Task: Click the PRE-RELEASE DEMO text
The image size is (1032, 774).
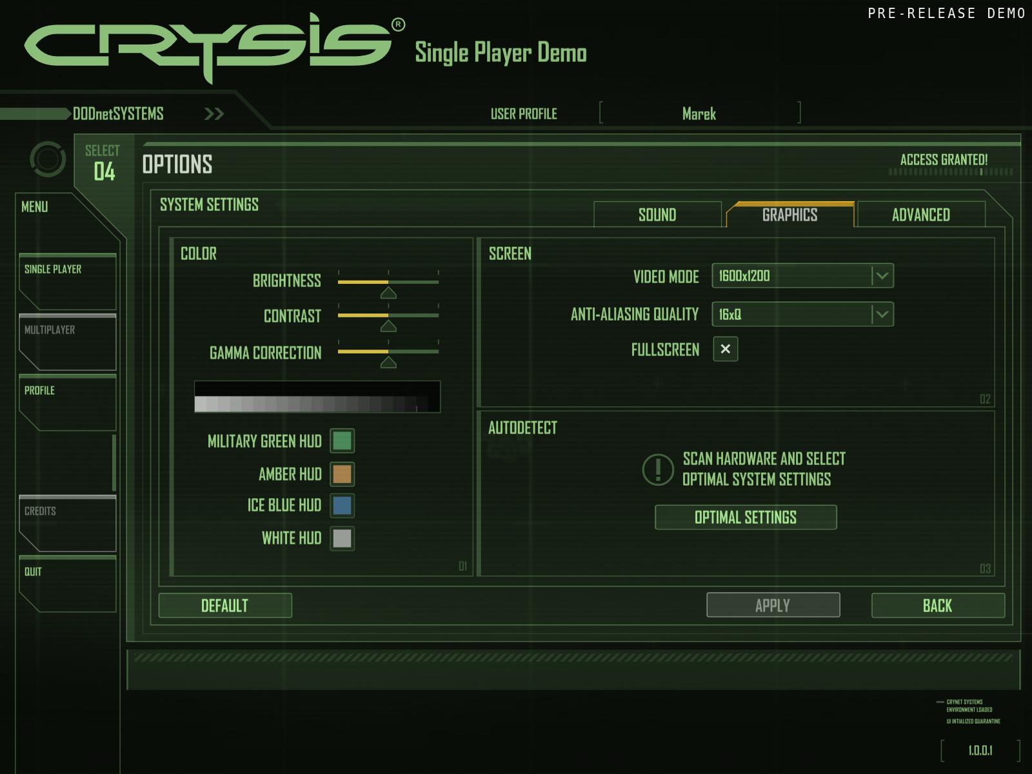Action: (947, 14)
